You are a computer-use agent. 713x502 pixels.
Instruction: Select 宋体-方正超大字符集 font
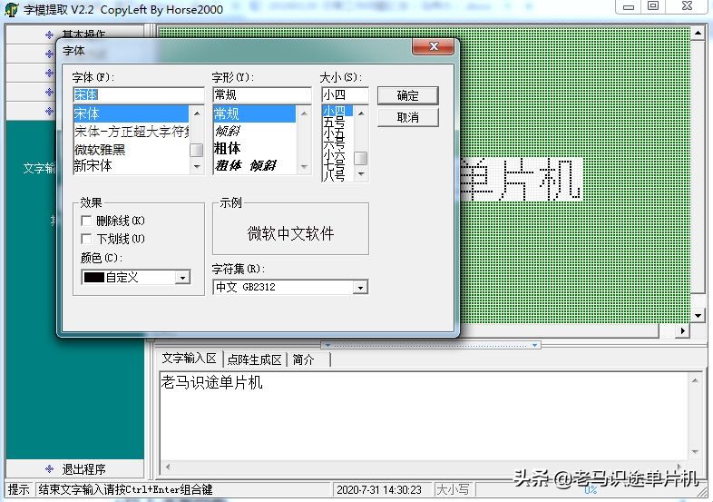(131, 132)
